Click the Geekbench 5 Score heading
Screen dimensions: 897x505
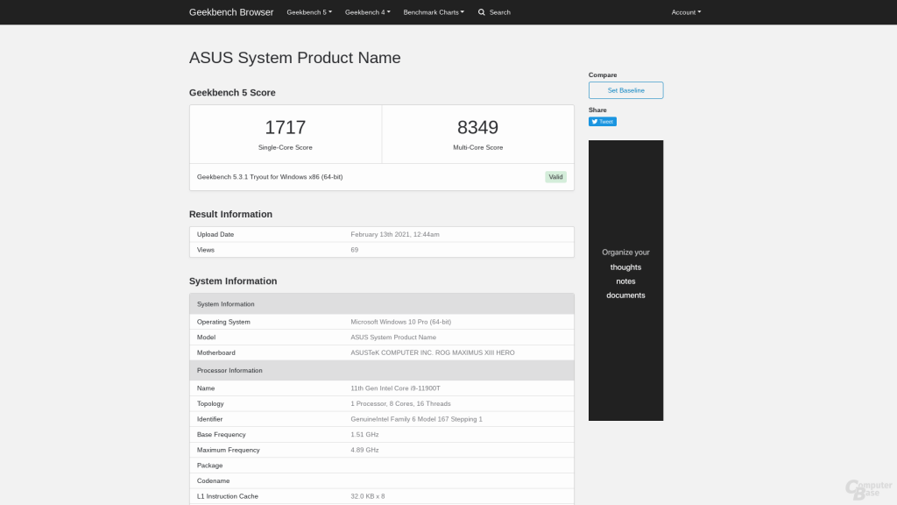pyautogui.click(x=232, y=93)
